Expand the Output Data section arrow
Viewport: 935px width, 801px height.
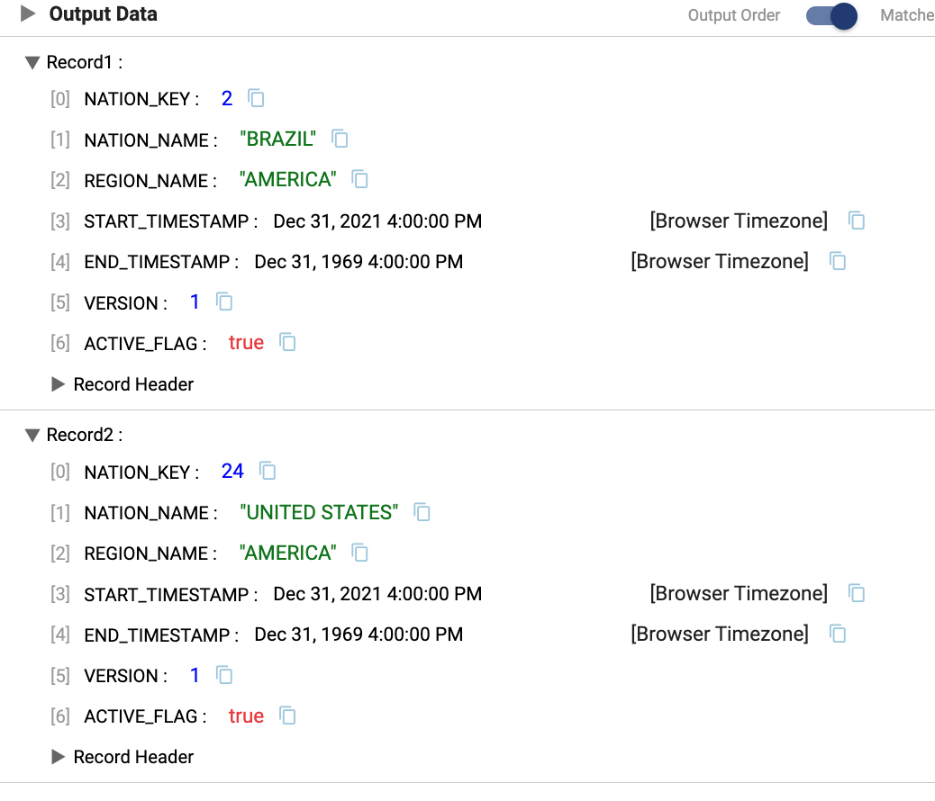[x=28, y=14]
